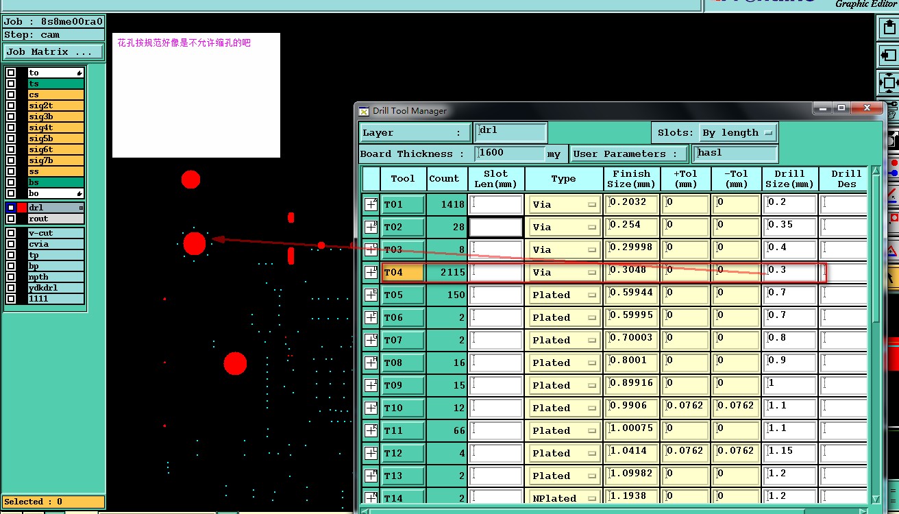899x514 pixels.
Task: Toggle the 'npth' layer checkbox
Action: click(11, 277)
